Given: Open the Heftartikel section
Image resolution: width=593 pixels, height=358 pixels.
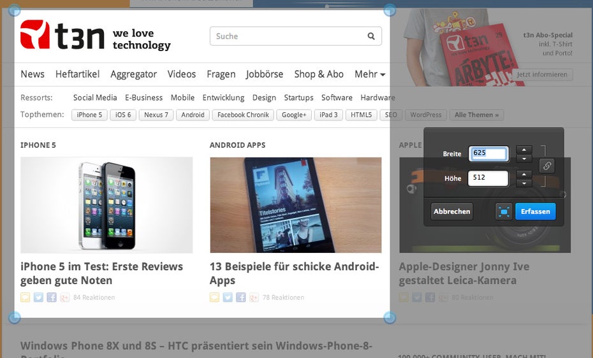Looking at the screenshot, I should 78,74.
